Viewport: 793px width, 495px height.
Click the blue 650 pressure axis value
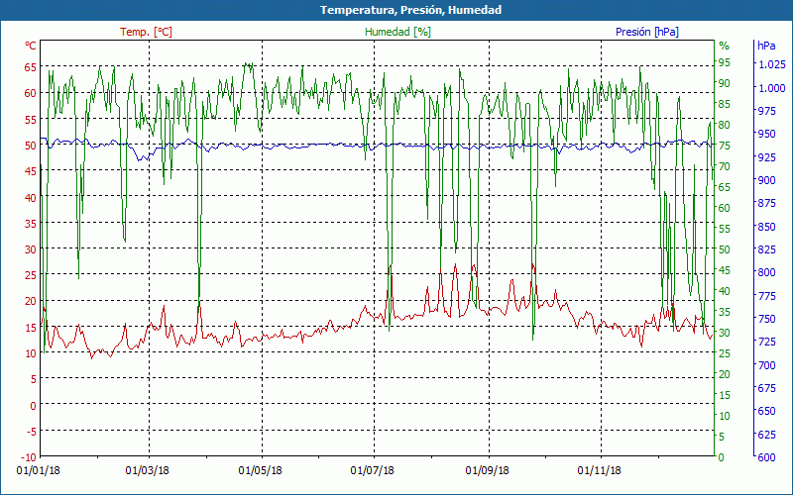click(x=766, y=411)
